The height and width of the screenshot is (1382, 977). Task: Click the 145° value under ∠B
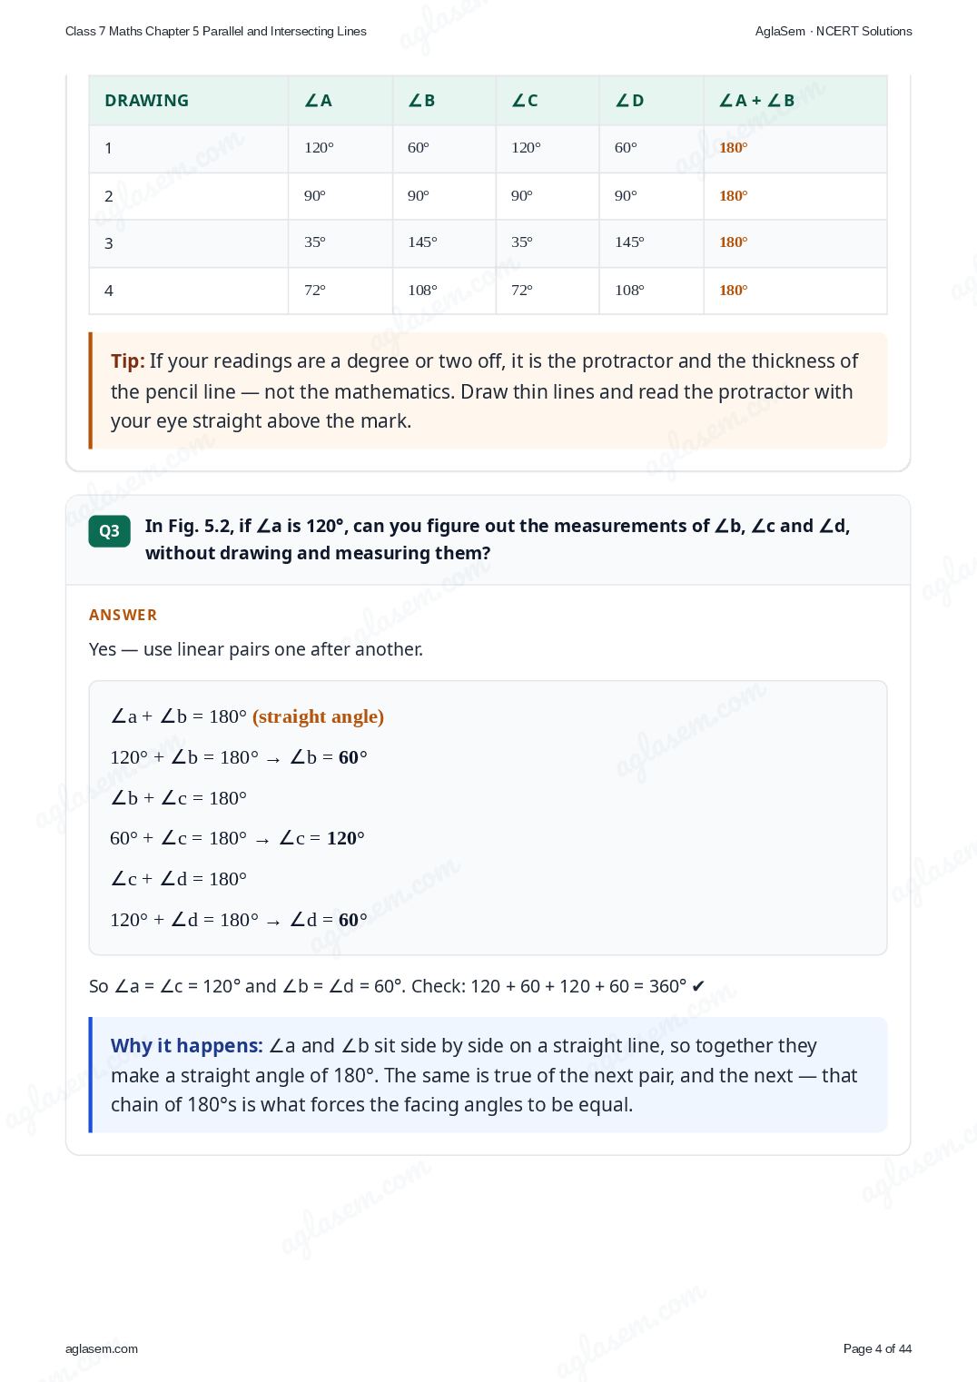(x=422, y=242)
